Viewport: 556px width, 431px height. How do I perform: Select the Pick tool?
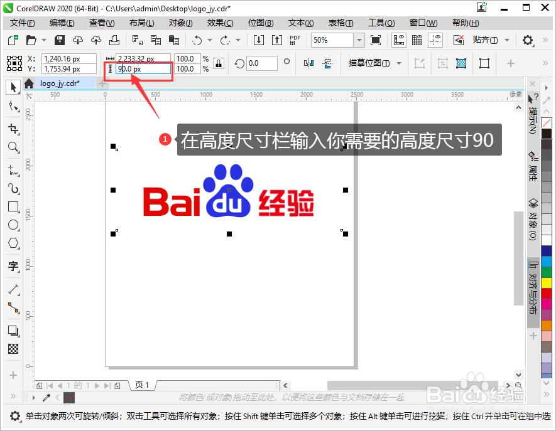[13, 87]
